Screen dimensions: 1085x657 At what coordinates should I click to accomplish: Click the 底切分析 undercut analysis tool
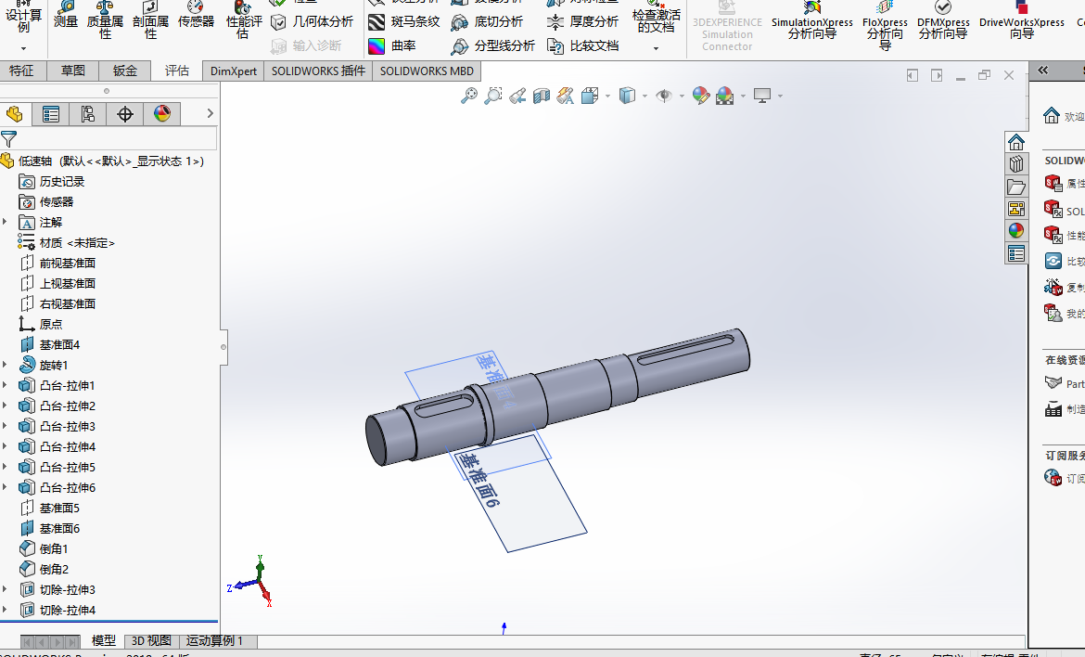coord(487,21)
